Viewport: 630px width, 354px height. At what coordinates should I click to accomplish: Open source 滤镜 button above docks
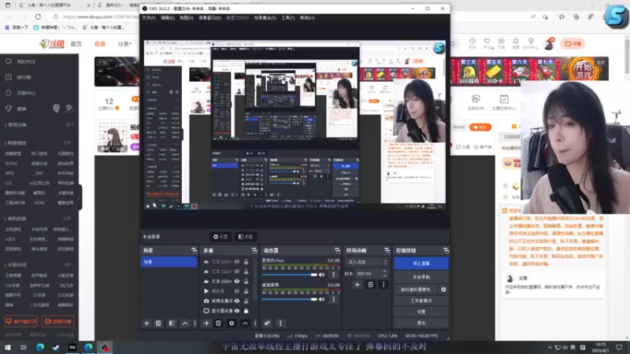tap(245, 237)
